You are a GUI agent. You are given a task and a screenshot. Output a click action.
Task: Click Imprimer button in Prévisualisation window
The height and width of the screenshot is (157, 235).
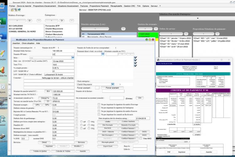(182, 152)
